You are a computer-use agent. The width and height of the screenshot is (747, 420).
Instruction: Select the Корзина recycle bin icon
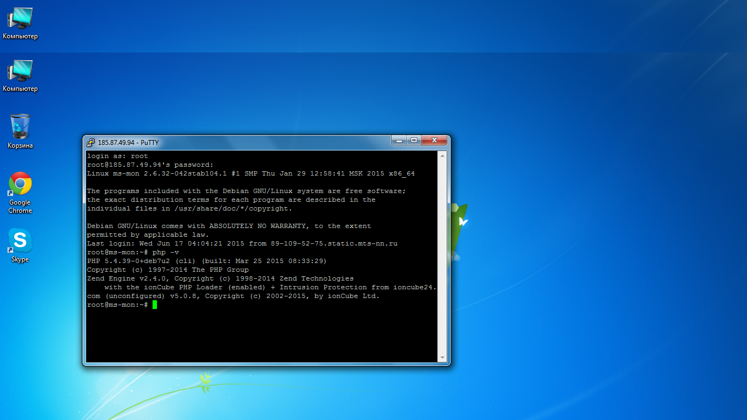pyautogui.click(x=20, y=131)
